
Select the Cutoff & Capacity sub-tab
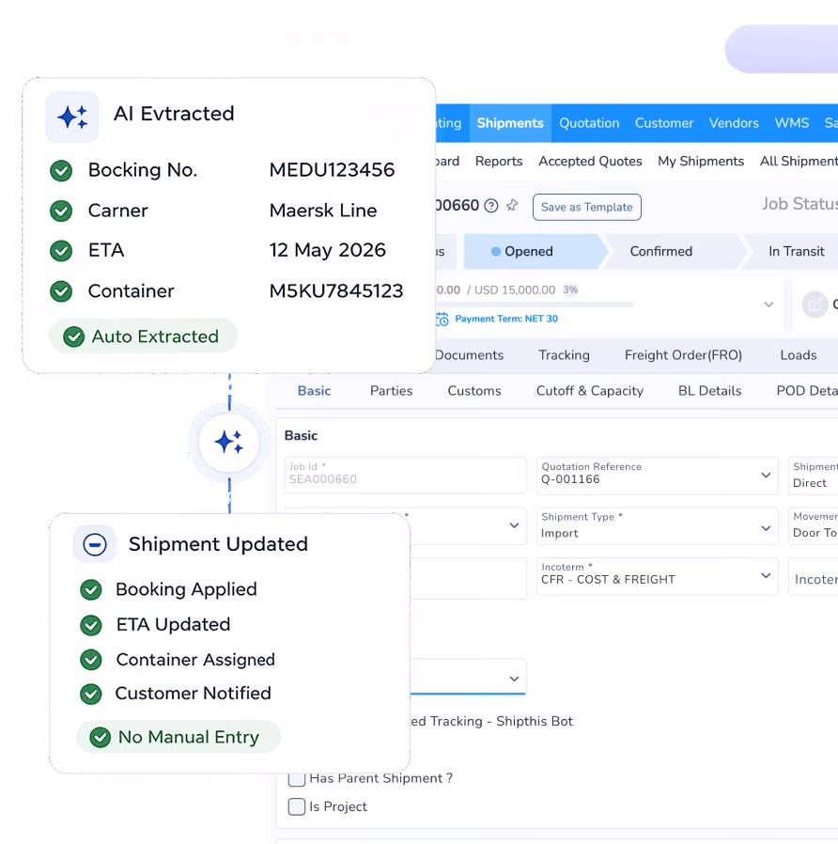(589, 391)
